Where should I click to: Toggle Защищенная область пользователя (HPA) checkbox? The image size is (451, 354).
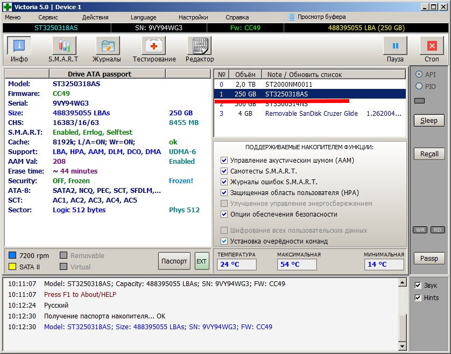(224, 192)
